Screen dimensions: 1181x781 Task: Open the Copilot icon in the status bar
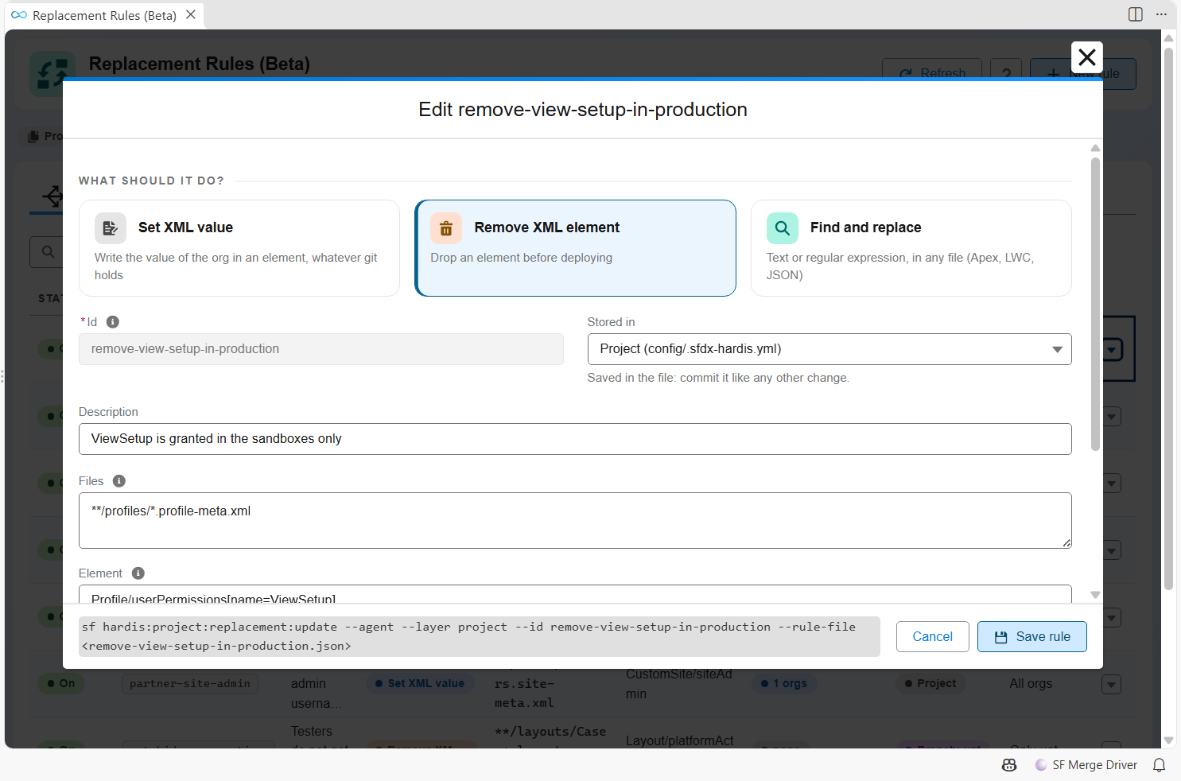[x=1009, y=765]
